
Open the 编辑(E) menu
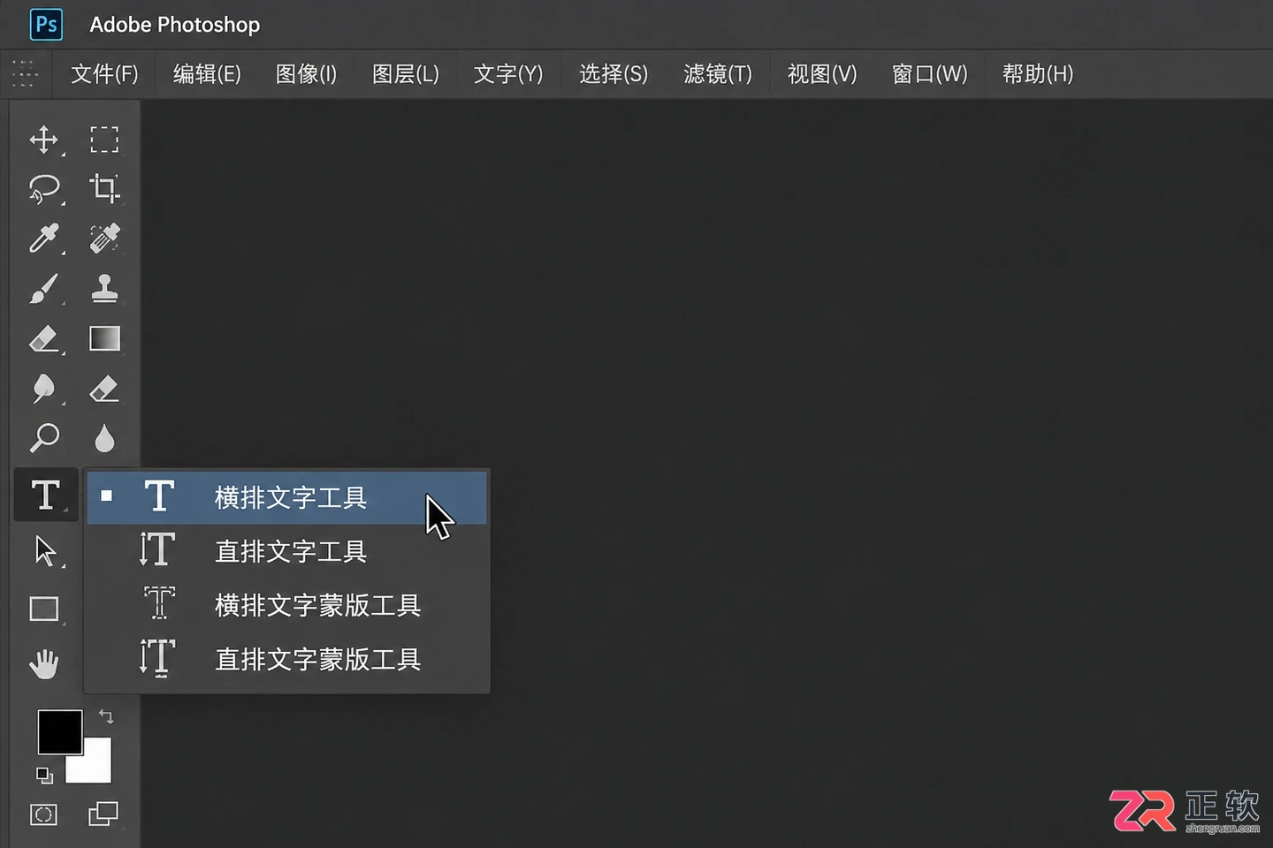(207, 73)
